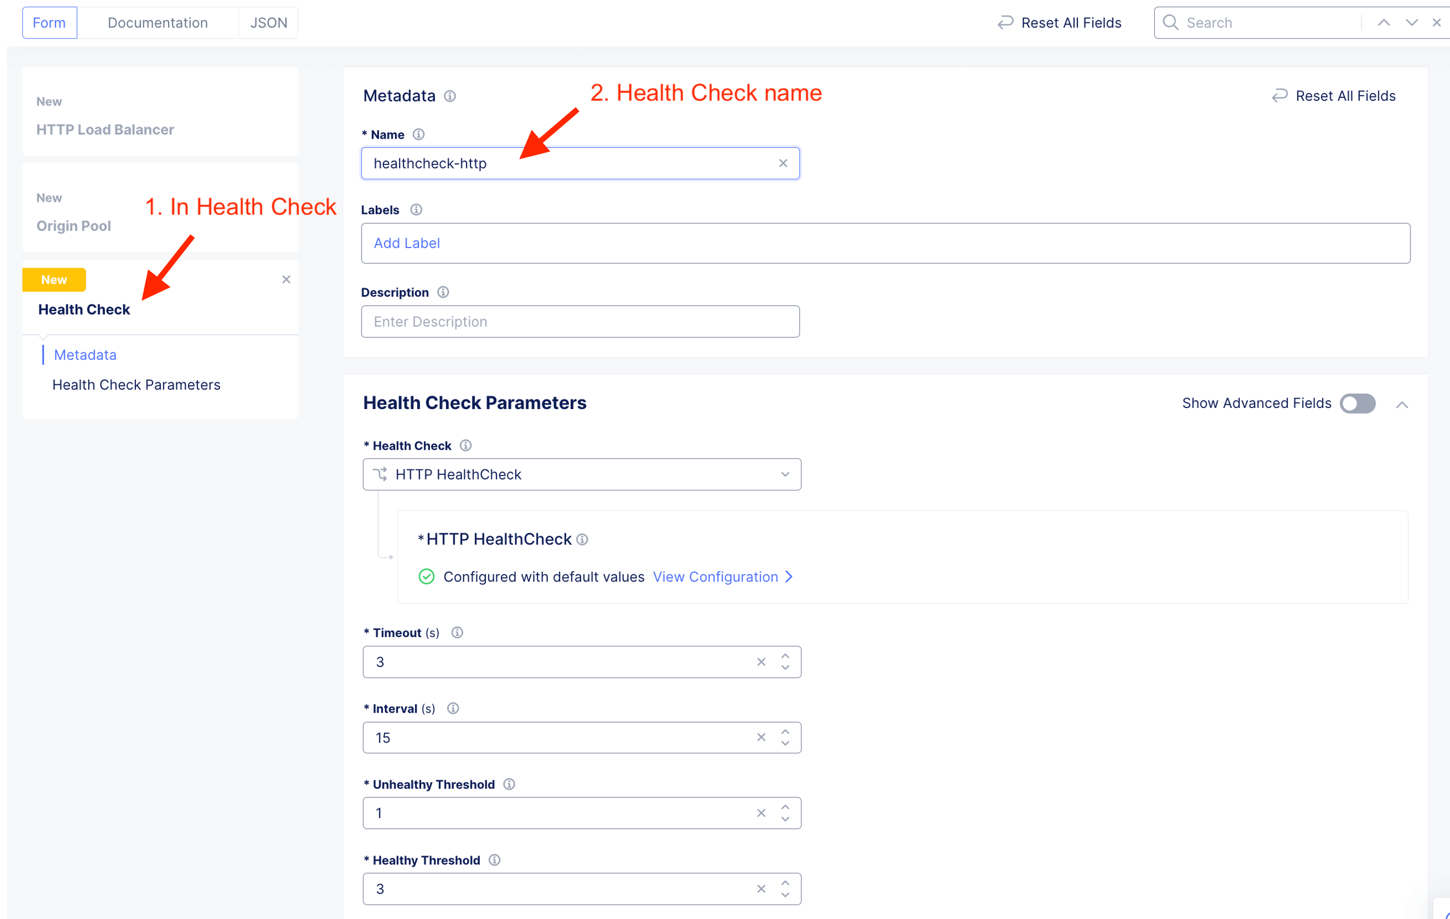Increase the Timeout value with up arrow
Image resolution: width=1450 pixels, height=919 pixels.
[785, 656]
